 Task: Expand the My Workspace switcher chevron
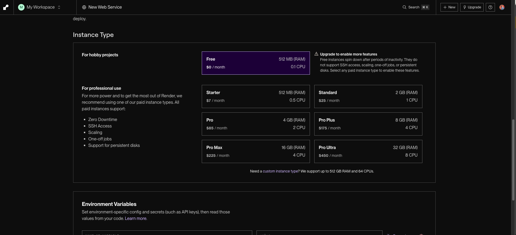click(x=59, y=7)
